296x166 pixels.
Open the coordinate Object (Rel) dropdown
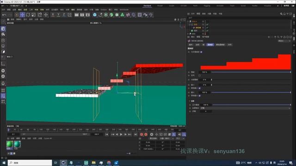click(x=167, y=138)
